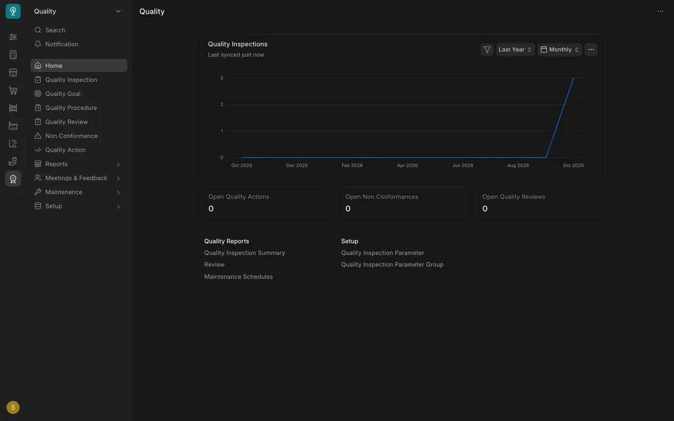Open the storefront icon in the rail

point(13,73)
